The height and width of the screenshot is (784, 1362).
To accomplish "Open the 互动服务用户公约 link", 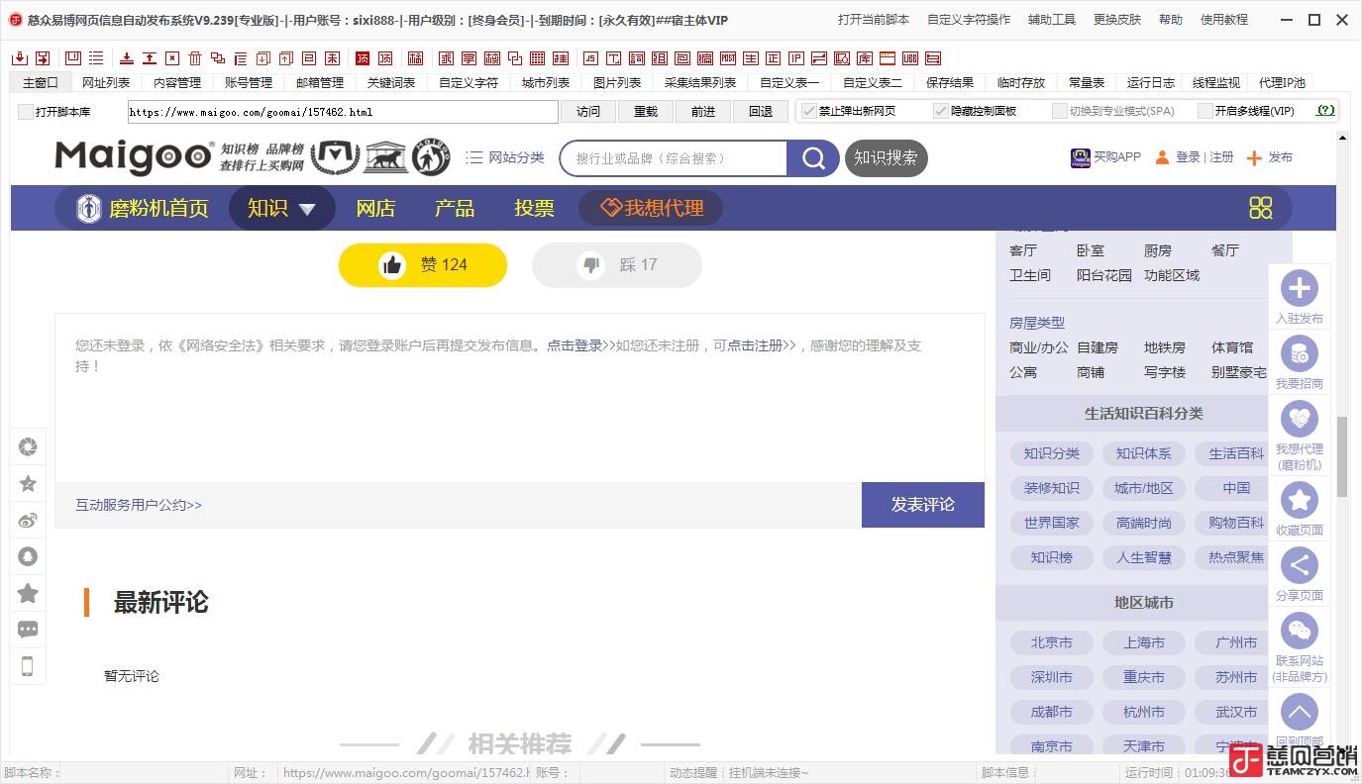I will coord(139,505).
